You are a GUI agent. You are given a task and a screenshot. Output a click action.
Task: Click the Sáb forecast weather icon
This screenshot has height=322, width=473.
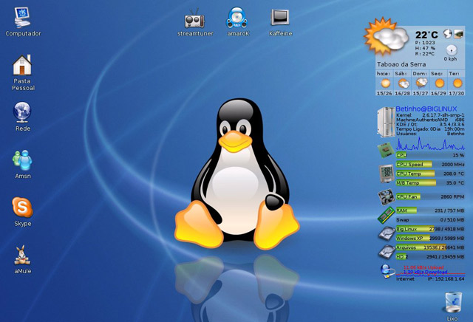click(x=404, y=83)
